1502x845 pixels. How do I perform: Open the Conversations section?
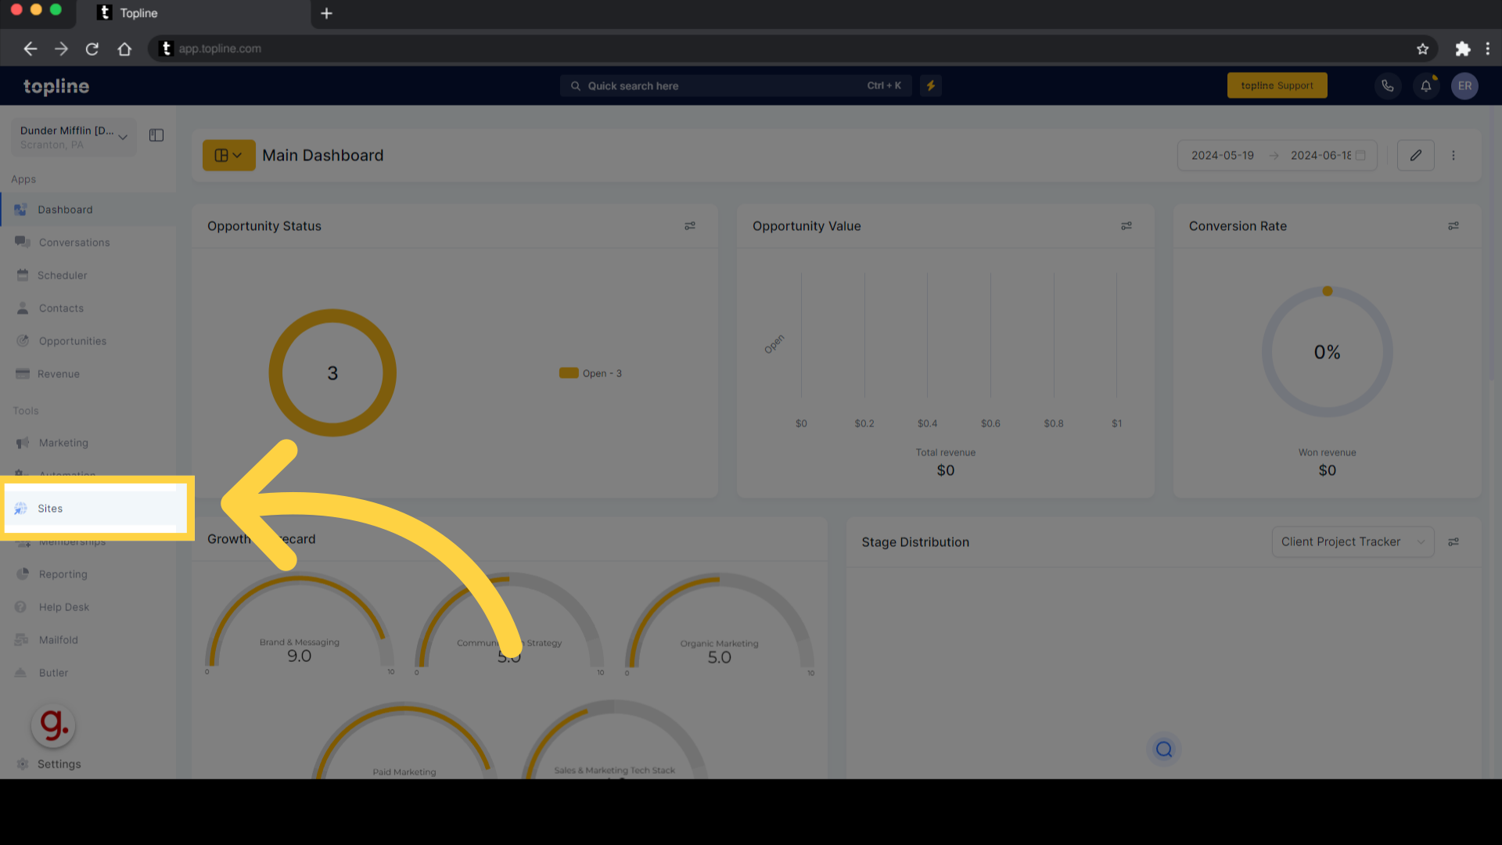pyautogui.click(x=74, y=242)
